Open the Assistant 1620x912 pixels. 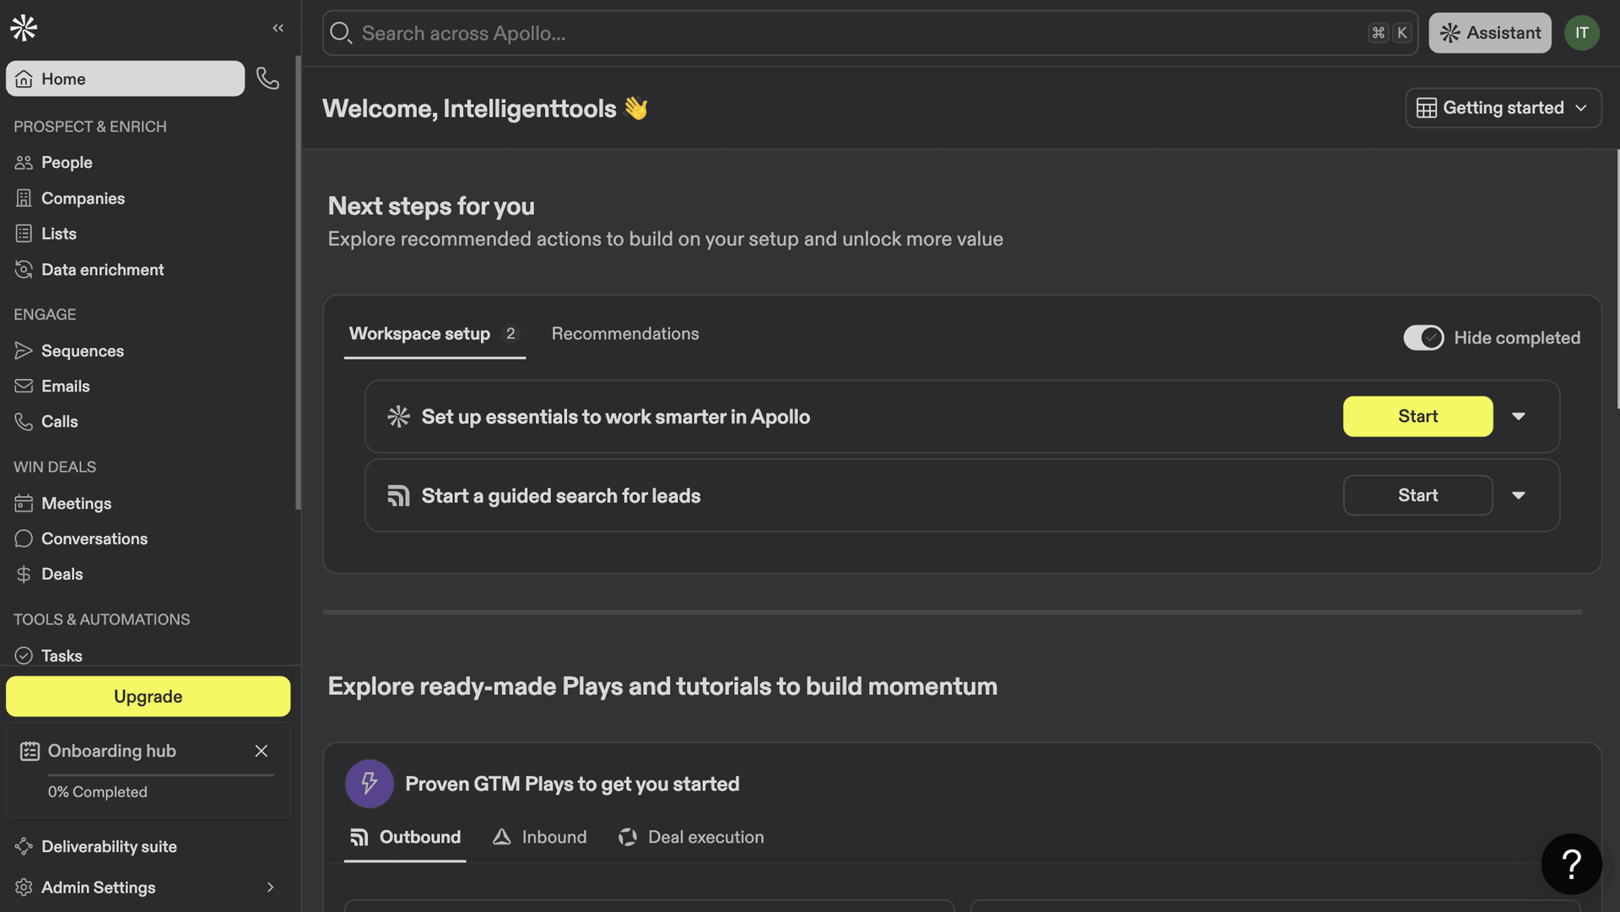click(1489, 33)
